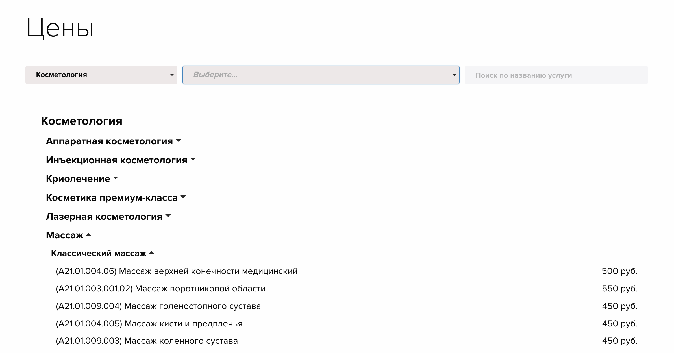Expand the Криолечение section
674x353 pixels.
pyautogui.click(x=78, y=178)
